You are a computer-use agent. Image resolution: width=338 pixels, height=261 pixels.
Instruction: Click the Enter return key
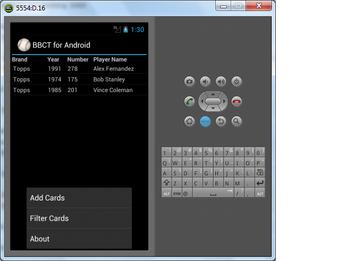260,183
